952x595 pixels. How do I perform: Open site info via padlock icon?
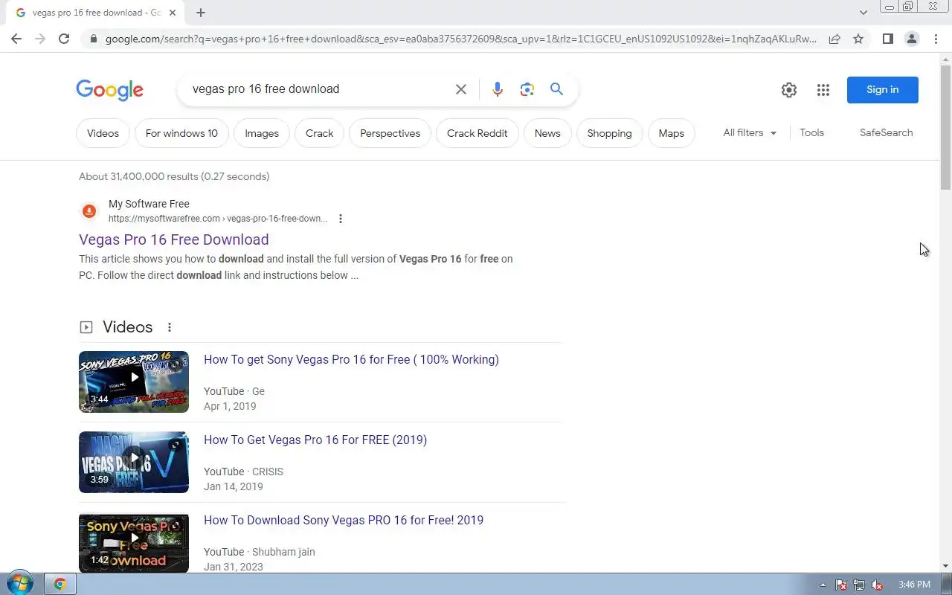pyautogui.click(x=93, y=39)
